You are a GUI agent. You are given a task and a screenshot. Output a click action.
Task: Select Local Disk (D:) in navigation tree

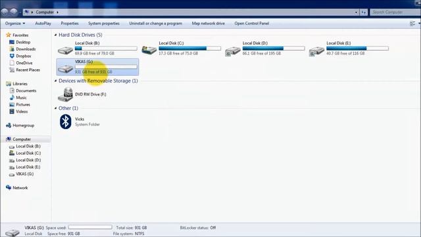click(x=28, y=160)
